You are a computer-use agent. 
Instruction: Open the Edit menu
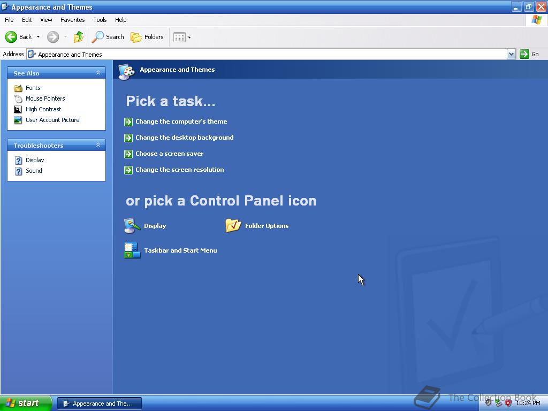(x=27, y=20)
